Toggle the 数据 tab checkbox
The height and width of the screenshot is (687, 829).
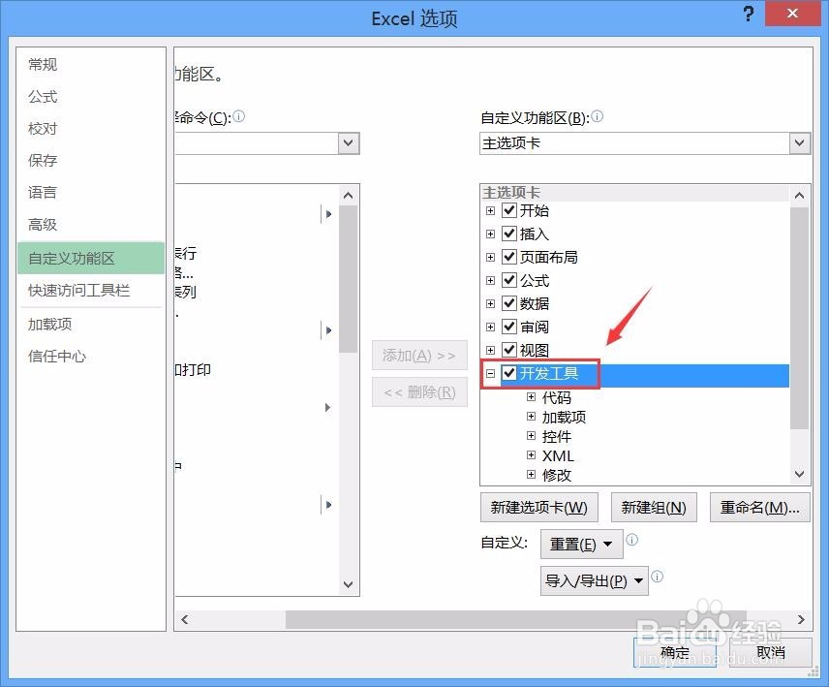coord(509,303)
